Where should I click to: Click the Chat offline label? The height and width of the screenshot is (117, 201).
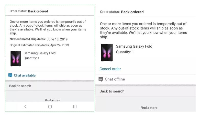(x=115, y=79)
